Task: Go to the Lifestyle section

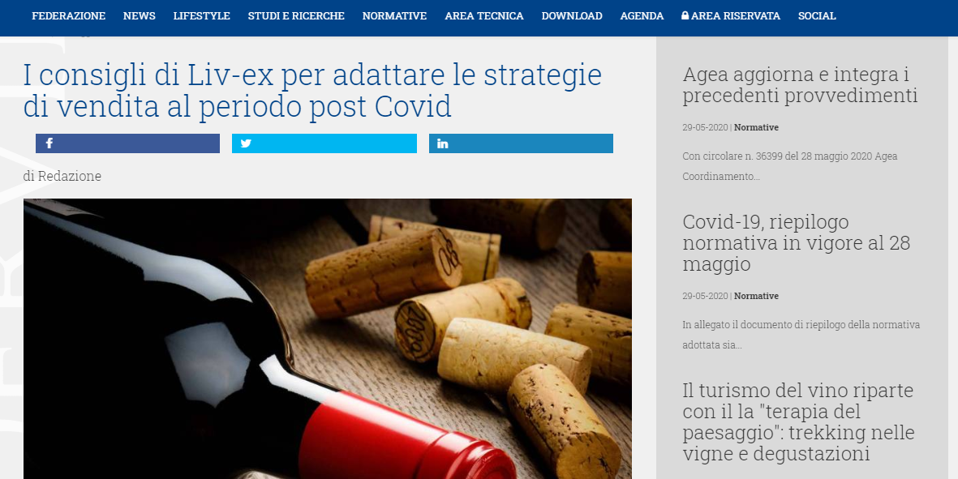Action: tap(202, 16)
